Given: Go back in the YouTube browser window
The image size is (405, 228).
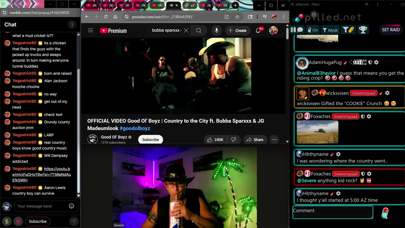Looking at the screenshot, I should (x=87, y=17).
